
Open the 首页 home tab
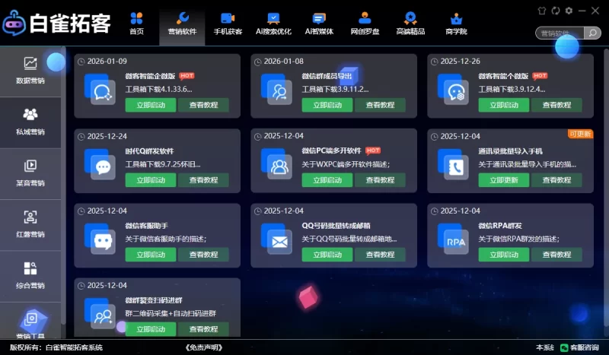tap(136, 24)
